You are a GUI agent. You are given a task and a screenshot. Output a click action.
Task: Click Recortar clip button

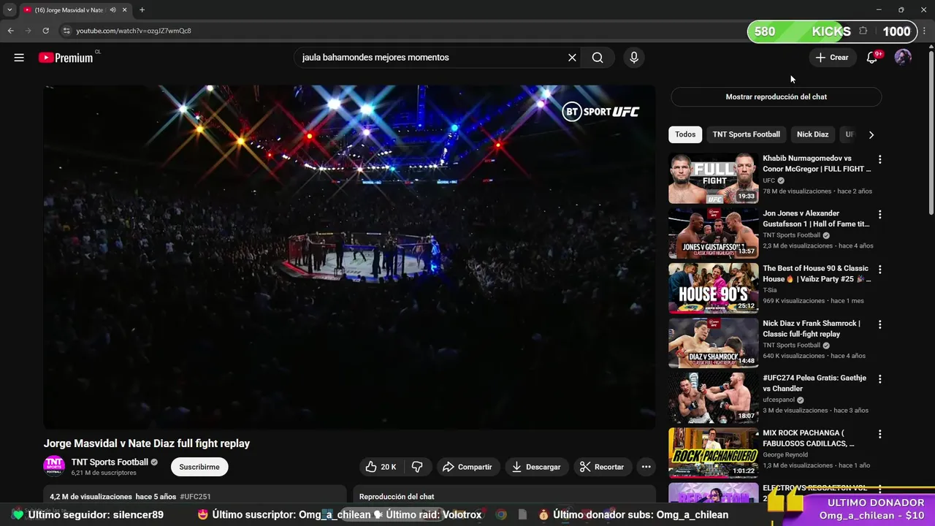[x=602, y=467]
